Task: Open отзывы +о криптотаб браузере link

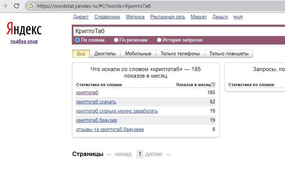Action: click(110, 130)
